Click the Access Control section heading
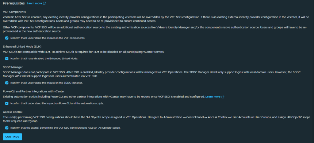The height and width of the screenshot is (143, 314). (13, 112)
